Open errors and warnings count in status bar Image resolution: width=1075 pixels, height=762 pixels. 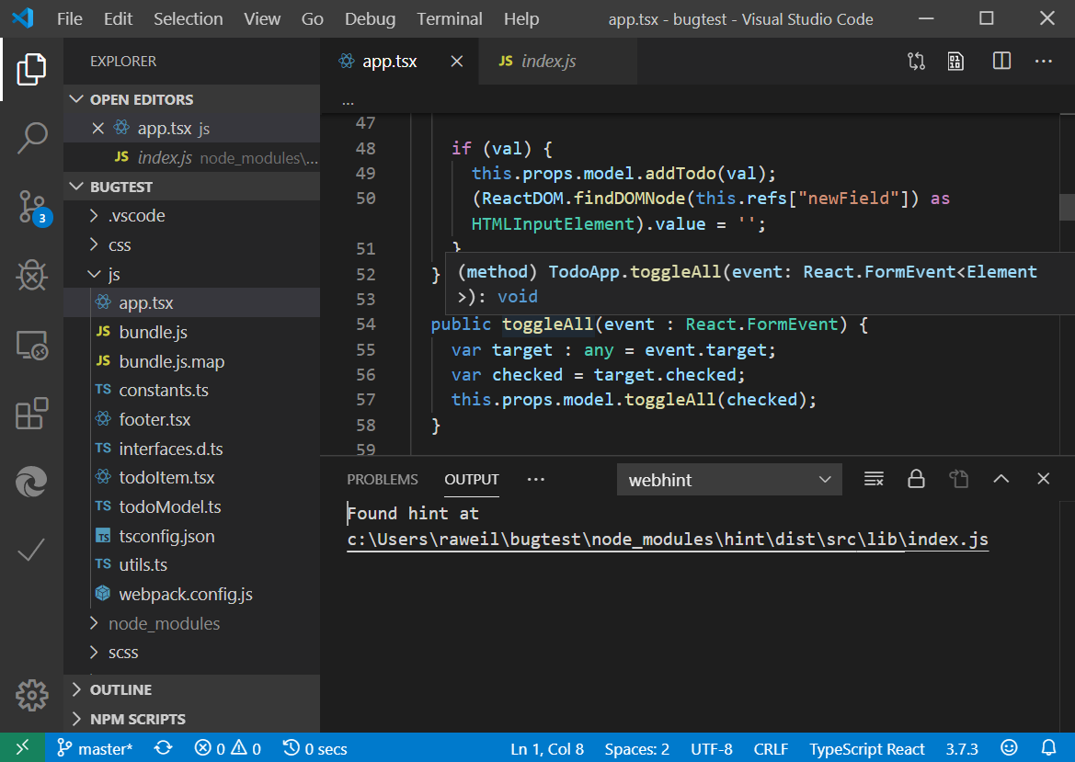pyautogui.click(x=228, y=748)
